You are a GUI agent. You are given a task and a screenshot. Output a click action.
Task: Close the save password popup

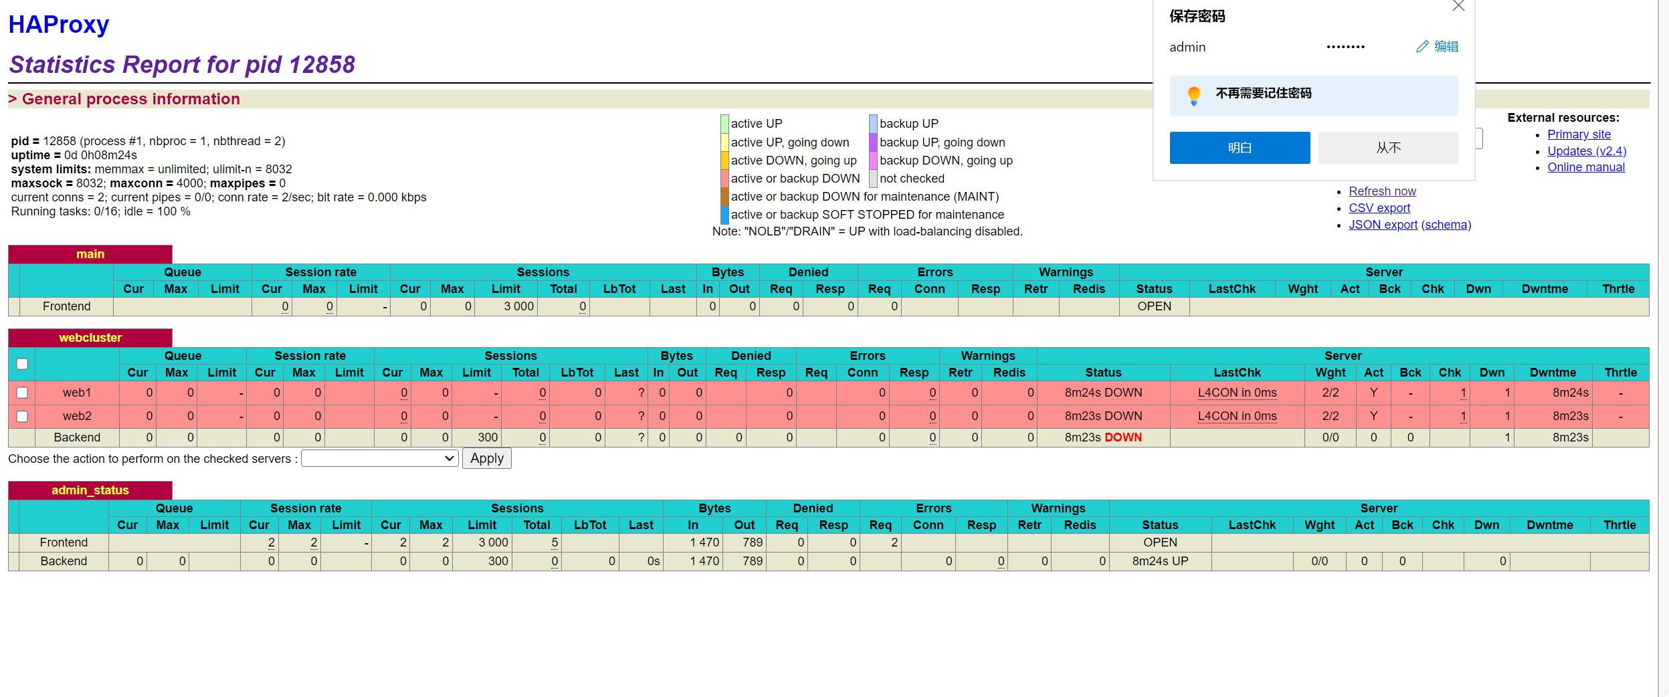[1459, 6]
